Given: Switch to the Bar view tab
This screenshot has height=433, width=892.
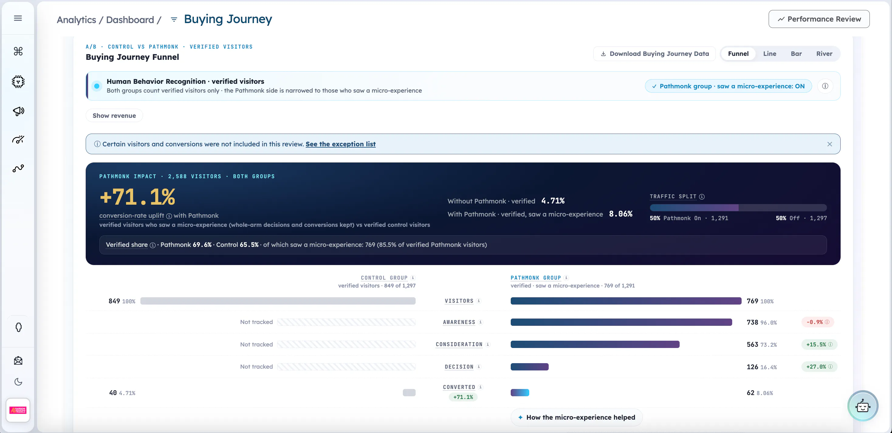Looking at the screenshot, I should pyautogui.click(x=796, y=54).
